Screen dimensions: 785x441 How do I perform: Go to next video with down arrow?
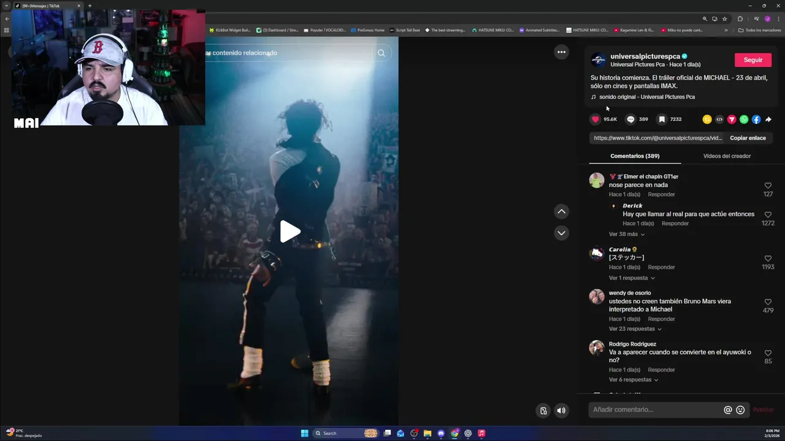[561, 233]
